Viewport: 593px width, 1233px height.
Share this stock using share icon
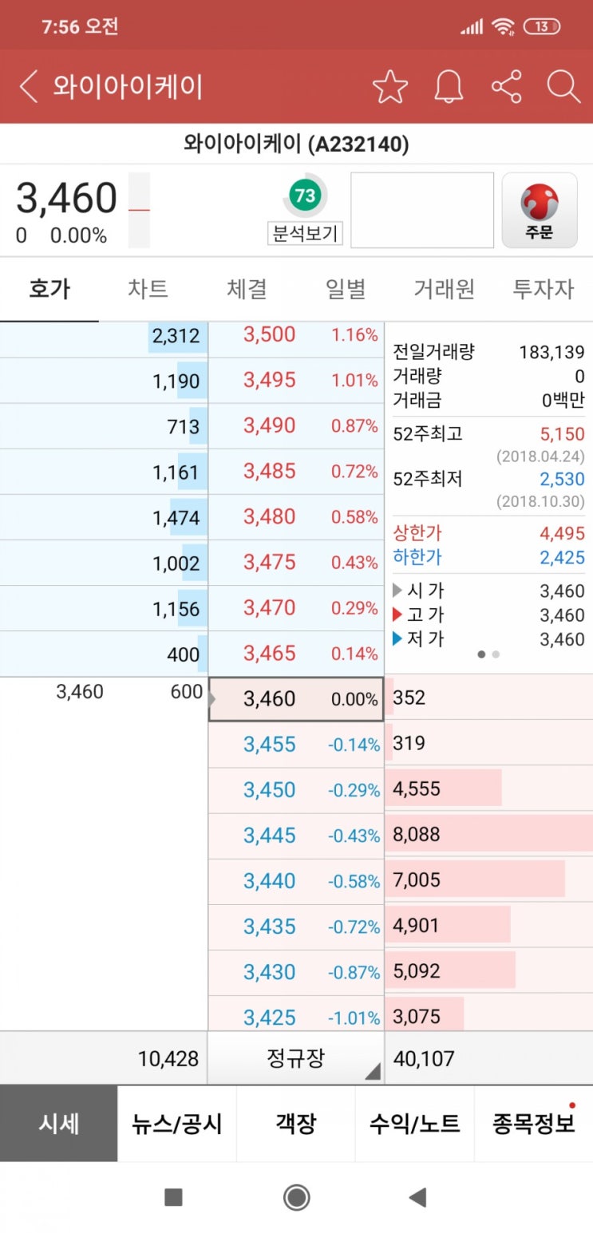(x=506, y=85)
